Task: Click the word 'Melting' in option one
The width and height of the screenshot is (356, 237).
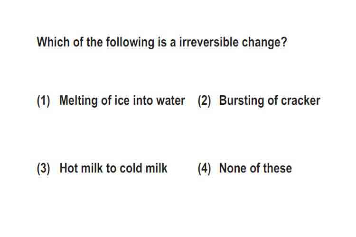Action: (x=78, y=101)
